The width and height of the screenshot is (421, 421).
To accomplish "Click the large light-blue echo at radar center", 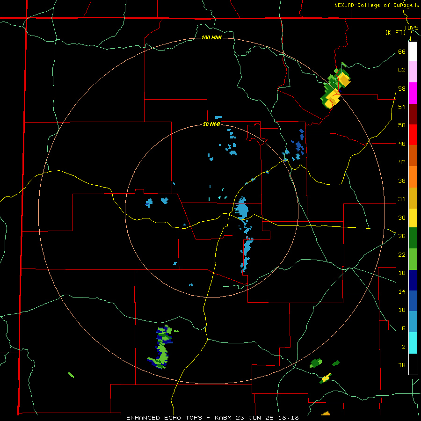I will pyautogui.click(x=241, y=209).
